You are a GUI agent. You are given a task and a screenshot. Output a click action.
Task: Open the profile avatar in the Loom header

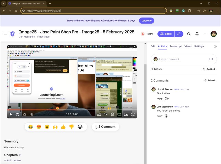(214, 34)
